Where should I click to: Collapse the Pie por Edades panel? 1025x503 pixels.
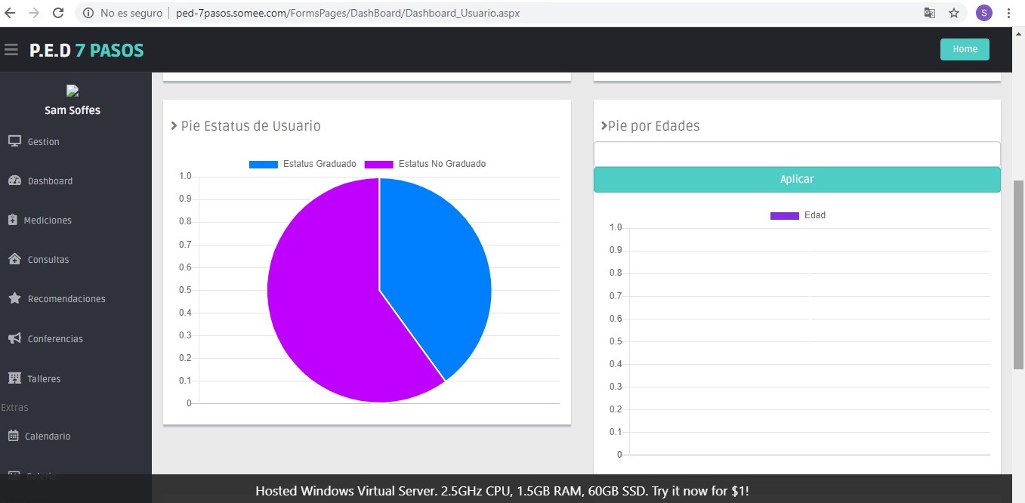(x=604, y=126)
